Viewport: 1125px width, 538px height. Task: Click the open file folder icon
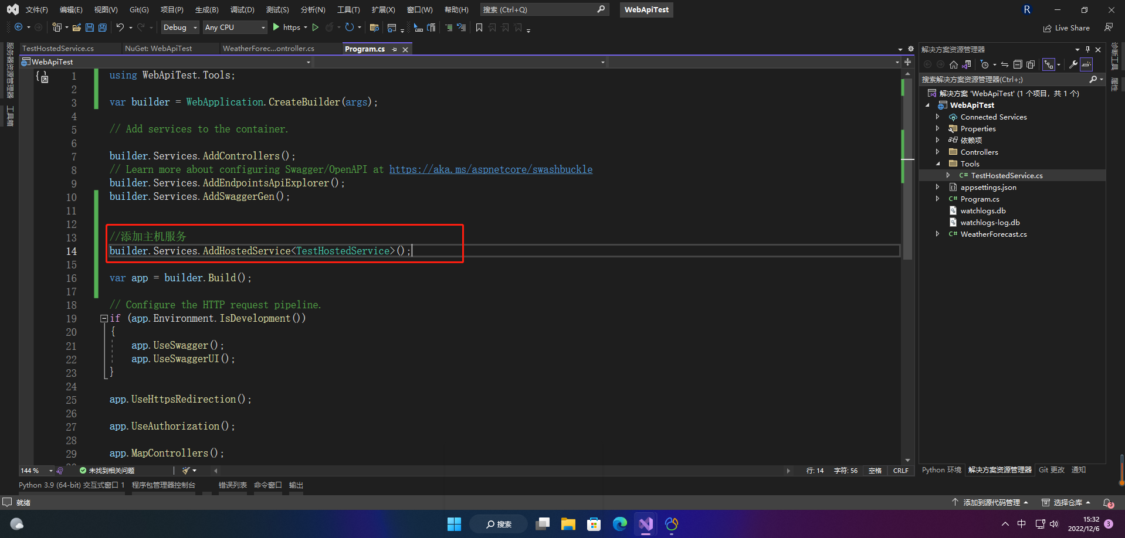point(77,28)
